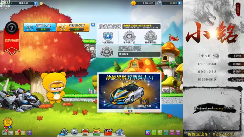
Task: Click the number 120360560 in overlay
Action: [x=207, y=64]
